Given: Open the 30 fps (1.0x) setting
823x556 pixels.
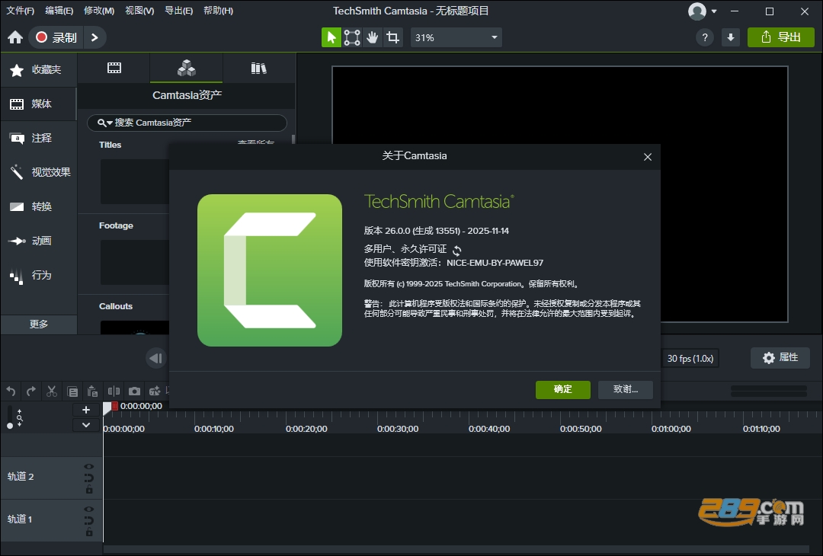Looking at the screenshot, I should [690, 358].
